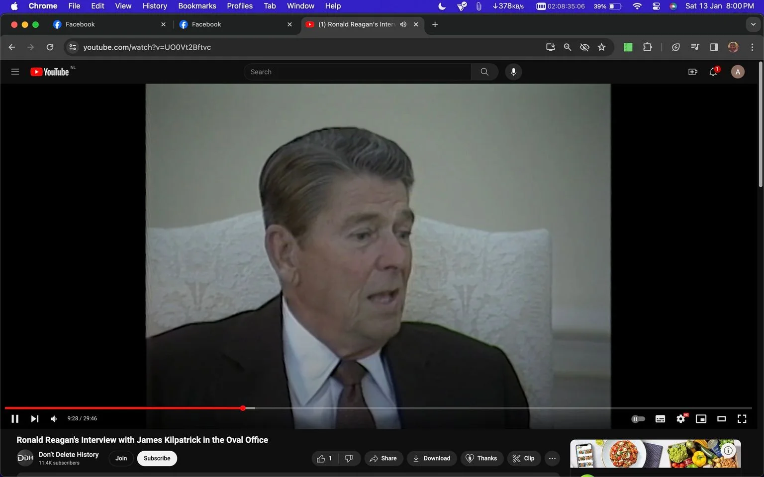The image size is (764, 477).
Task: Start voice search with microphone
Action: (513, 72)
